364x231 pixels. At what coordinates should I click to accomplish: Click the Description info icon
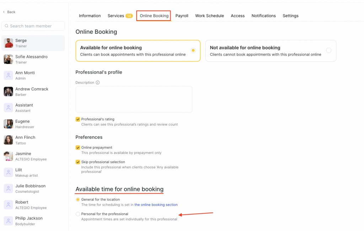pos(98,83)
